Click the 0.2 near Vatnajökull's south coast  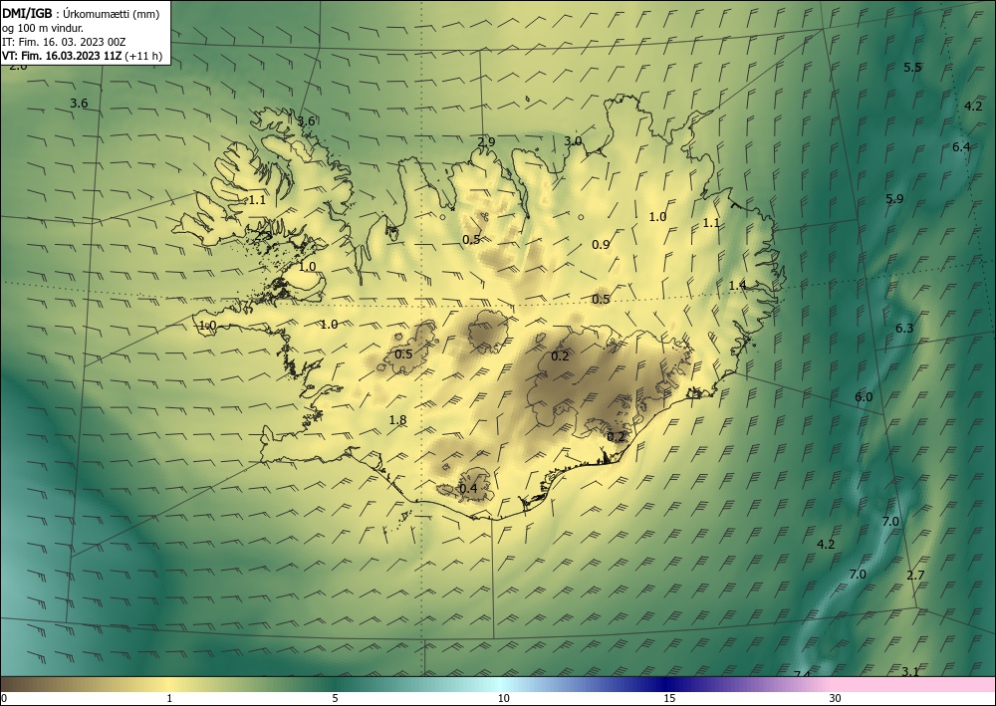pos(616,437)
